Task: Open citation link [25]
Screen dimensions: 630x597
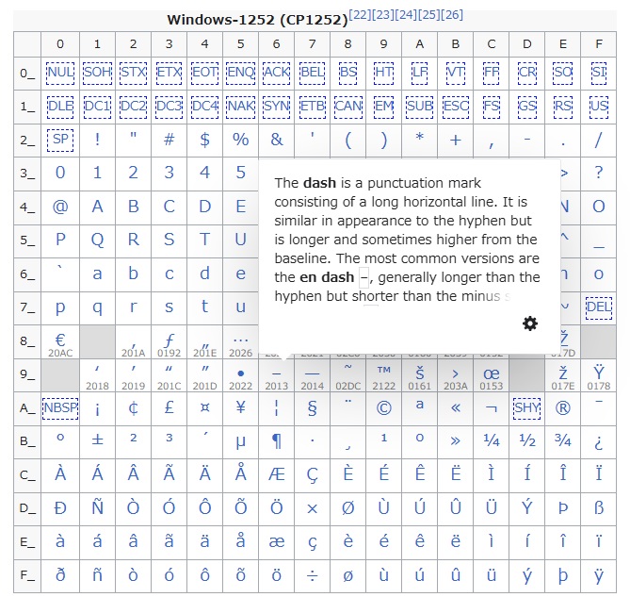Action: coord(429,15)
